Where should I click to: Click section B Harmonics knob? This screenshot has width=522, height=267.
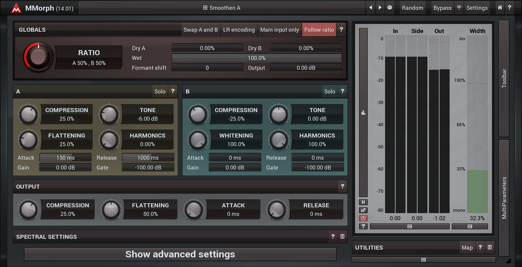click(279, 140)
